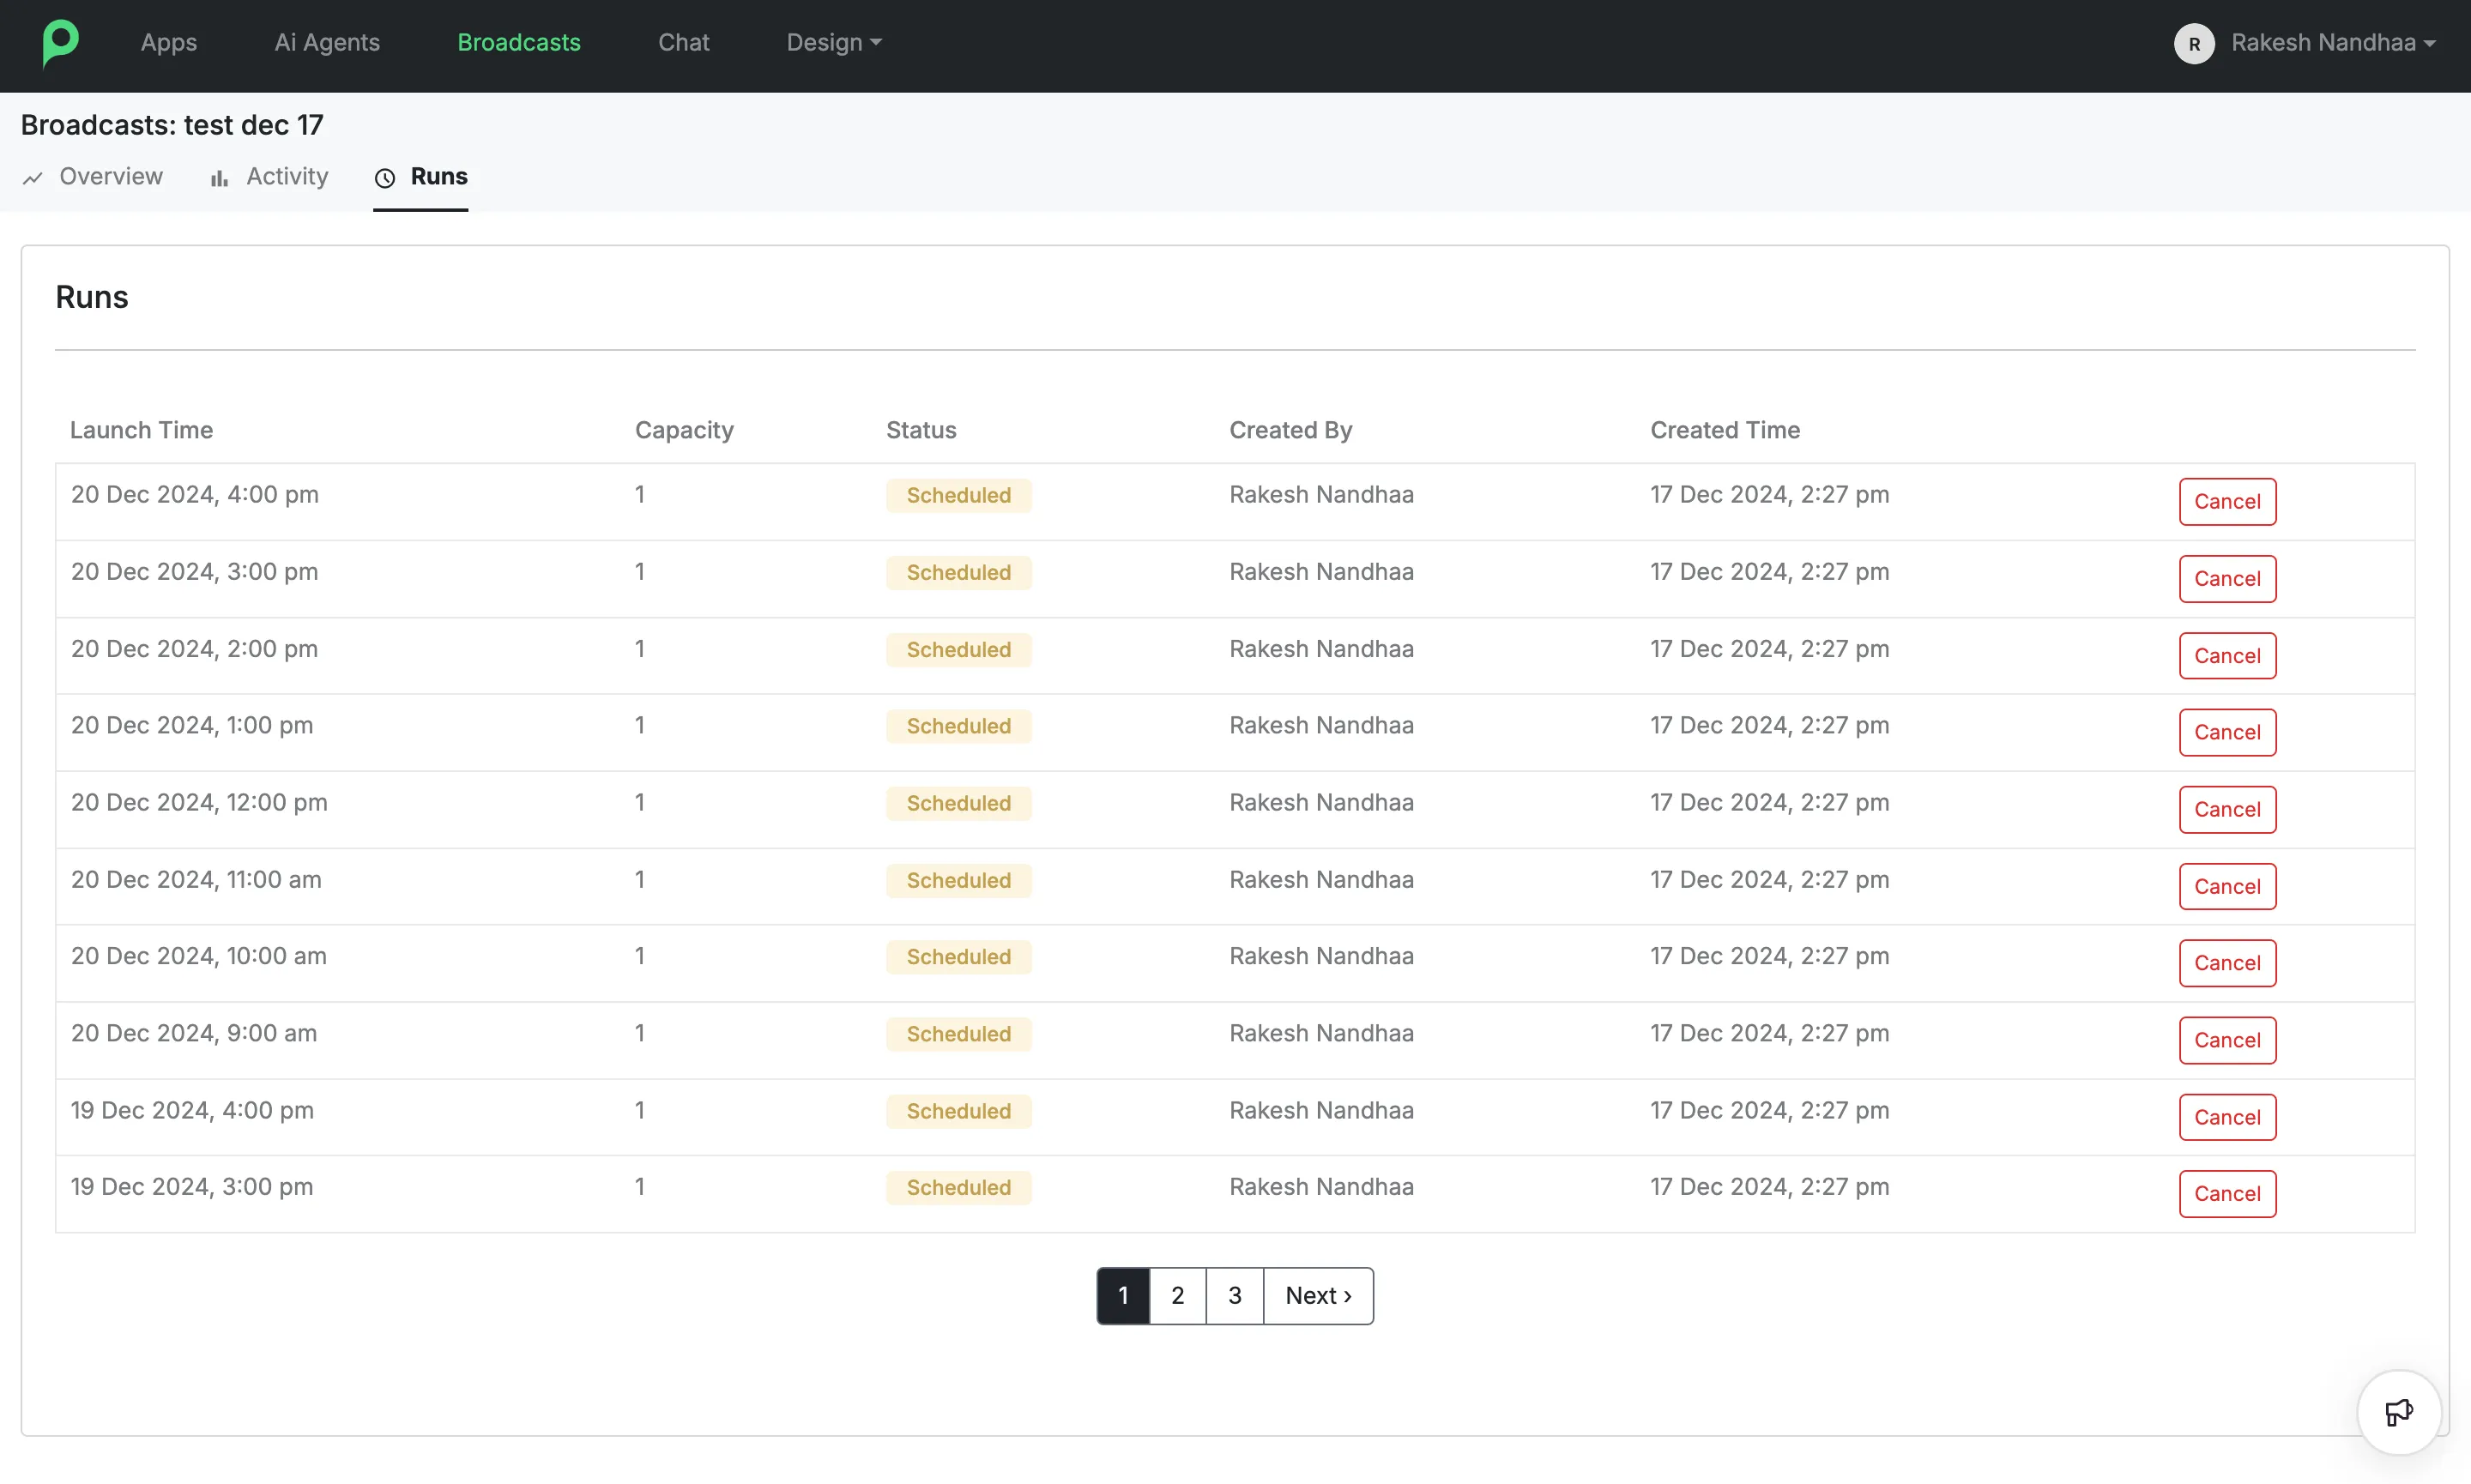The width and height of the screenshot is (2471, 1484).
Task: Click the Activity bar chart icon
Action: coord(219,178)
